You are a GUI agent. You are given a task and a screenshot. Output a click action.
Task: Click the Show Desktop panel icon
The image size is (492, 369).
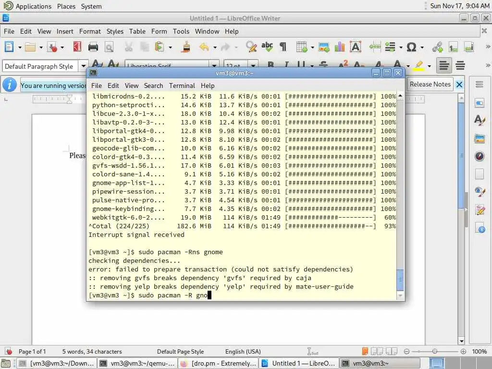tap(6, 363)
